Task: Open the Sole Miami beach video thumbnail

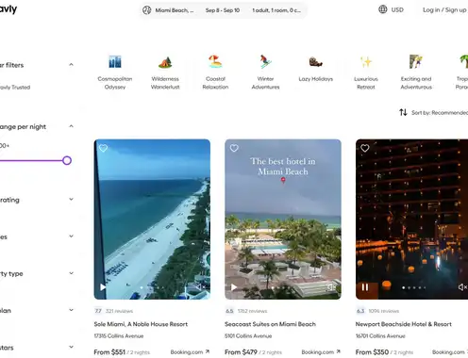Action: pyautogui.click(x=152, y=220)
